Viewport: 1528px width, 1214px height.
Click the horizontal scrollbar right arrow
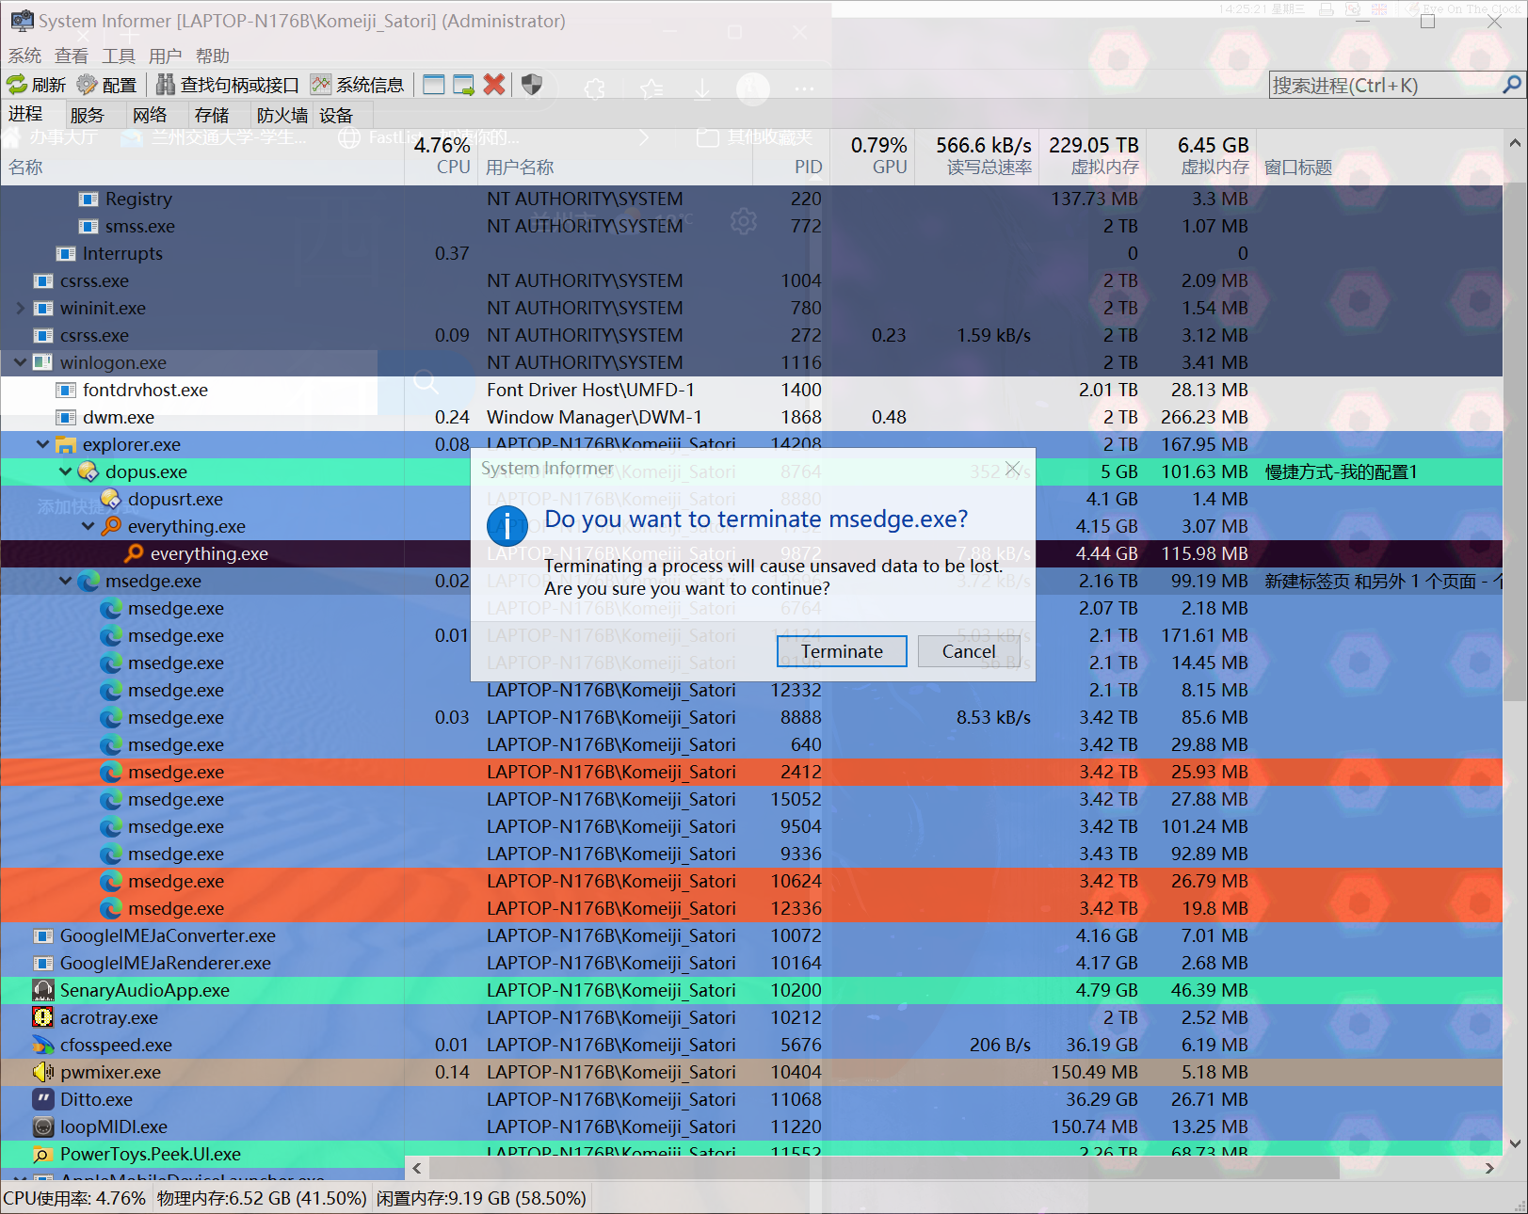click(1489, 1168)
